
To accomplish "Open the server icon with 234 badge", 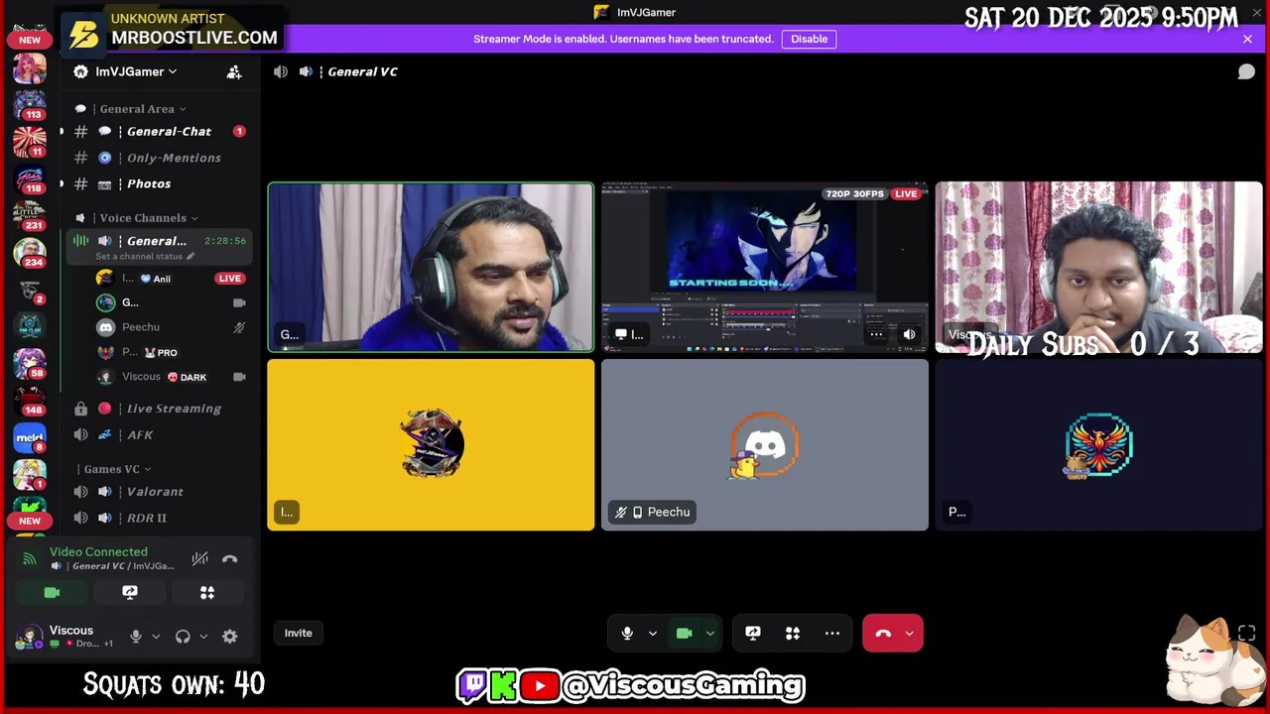I will pos(30,253).
